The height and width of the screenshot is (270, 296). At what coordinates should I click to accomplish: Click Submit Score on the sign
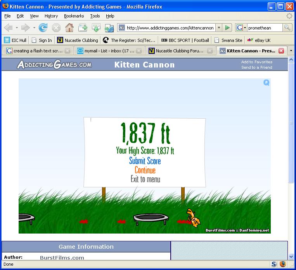pos(145,161)
